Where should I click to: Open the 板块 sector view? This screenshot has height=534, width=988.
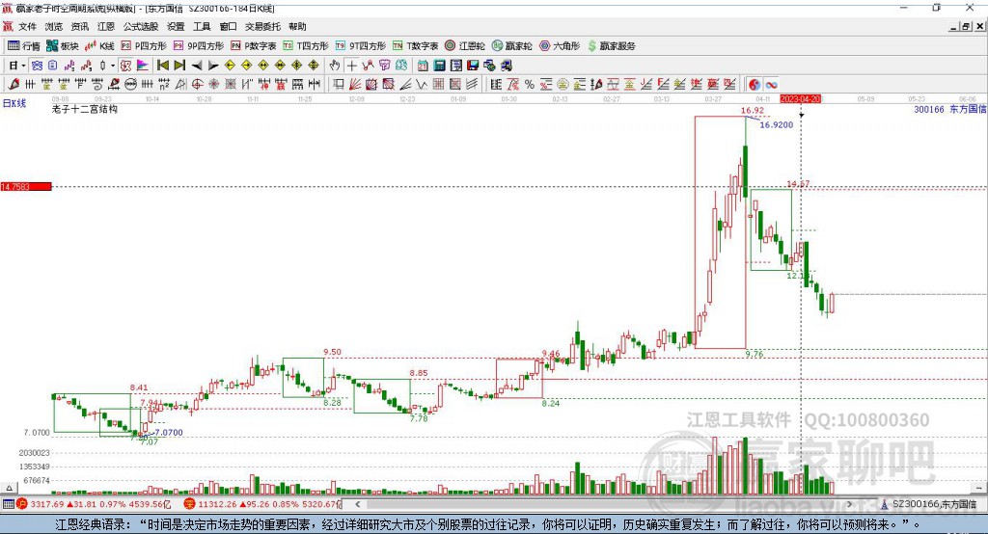click(63, 46)
